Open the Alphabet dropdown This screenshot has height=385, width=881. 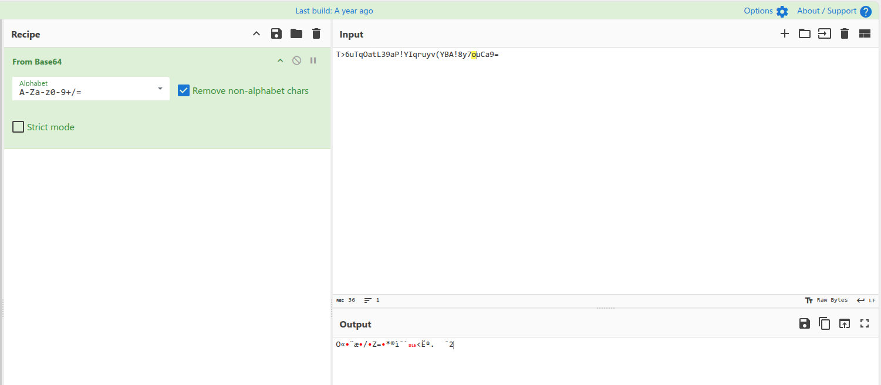(160, 89)
